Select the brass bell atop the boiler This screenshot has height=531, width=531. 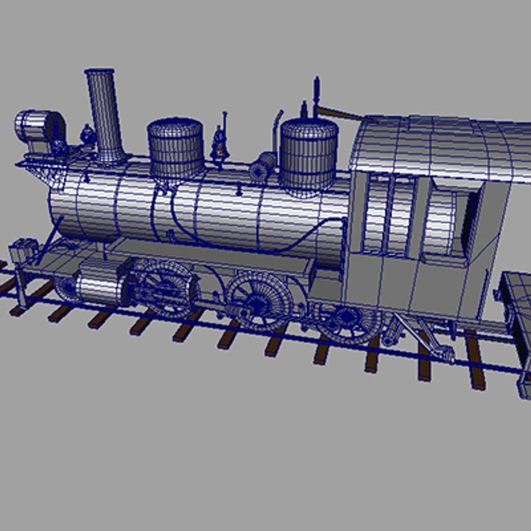(220, 145)
